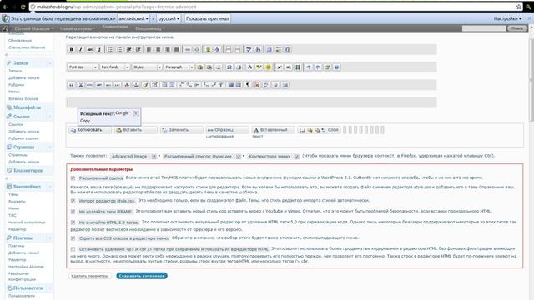Viewport: 534px width, 300px height.
Task: Click the Слой toolbar button
Action: coord(319,130)
